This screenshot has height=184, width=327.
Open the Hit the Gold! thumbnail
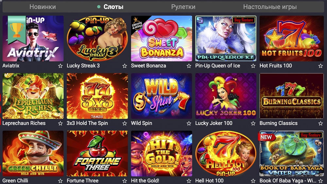coord(162,153)
